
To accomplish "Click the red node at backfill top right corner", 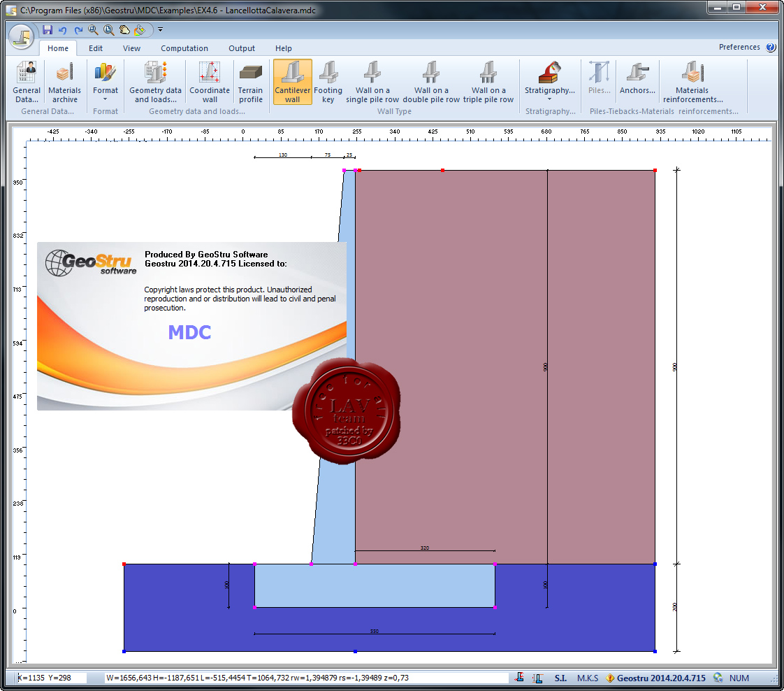I will [x=655, y=171].
